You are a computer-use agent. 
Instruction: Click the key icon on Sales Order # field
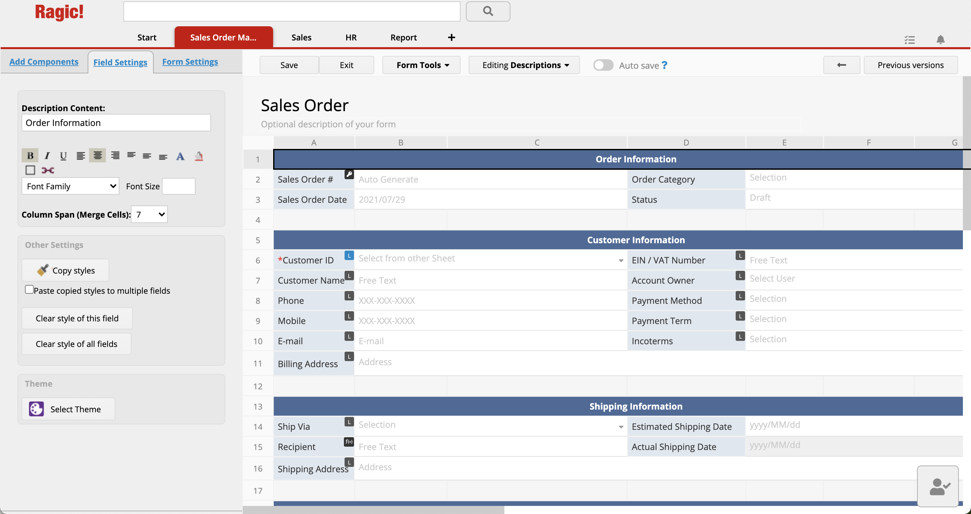pyautogui.click(x=349, y=174)
